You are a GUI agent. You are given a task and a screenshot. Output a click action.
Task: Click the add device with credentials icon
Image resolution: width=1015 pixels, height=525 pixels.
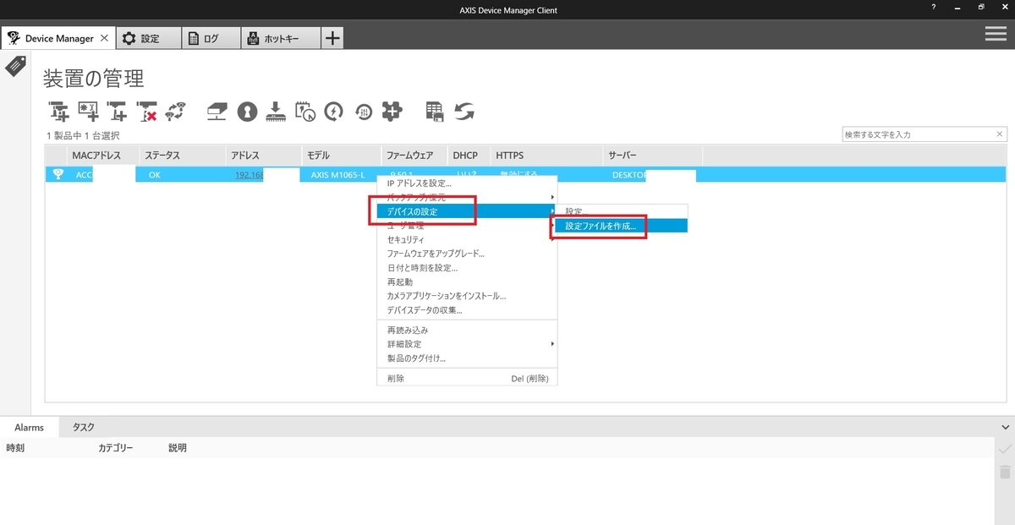tap(89, 111)
